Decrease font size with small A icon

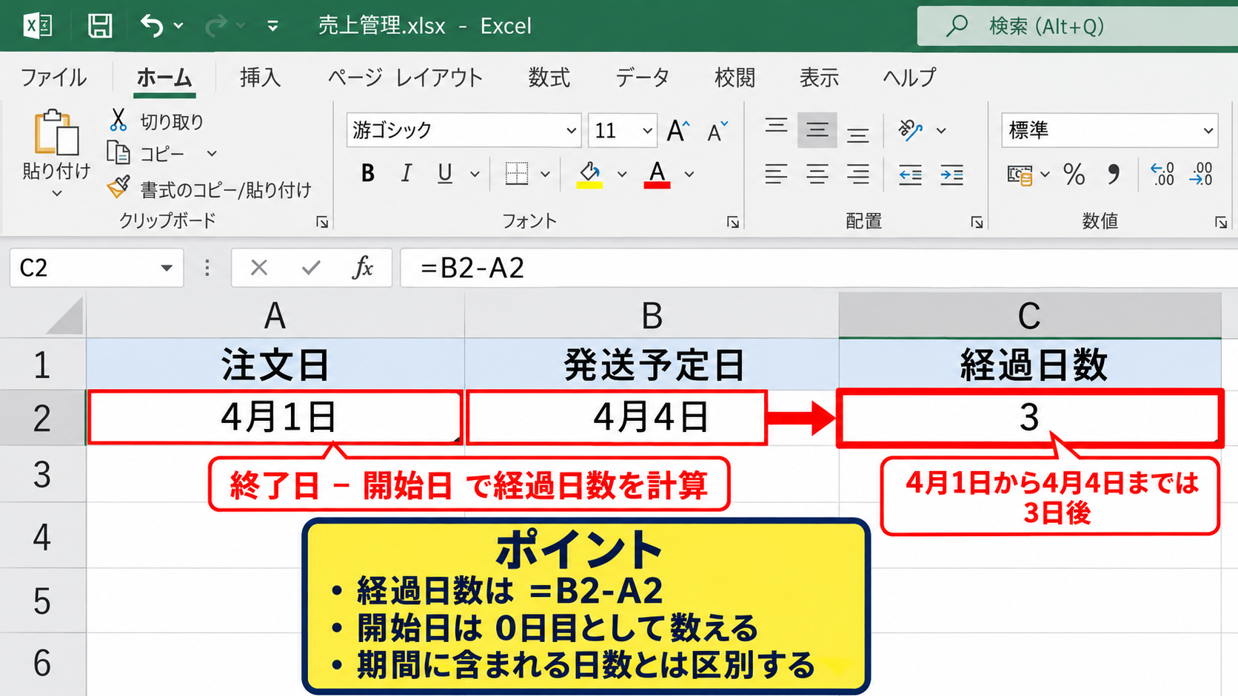click(717, 132)
